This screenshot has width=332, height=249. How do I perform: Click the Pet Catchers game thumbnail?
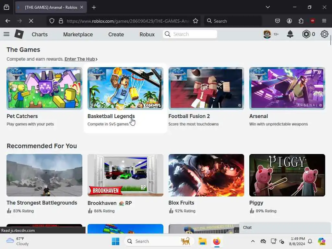[44, 89]
